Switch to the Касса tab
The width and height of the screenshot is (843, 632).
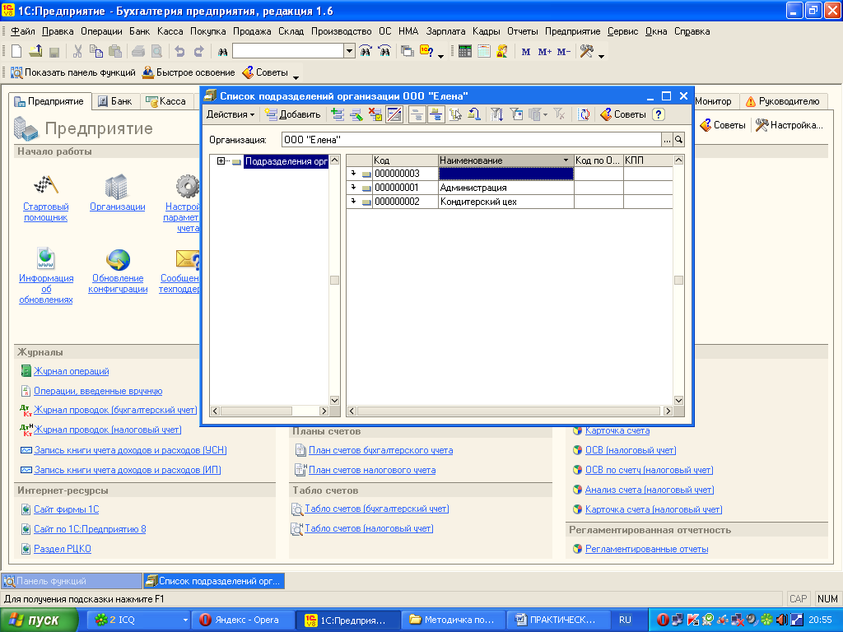tap(166, 101)
